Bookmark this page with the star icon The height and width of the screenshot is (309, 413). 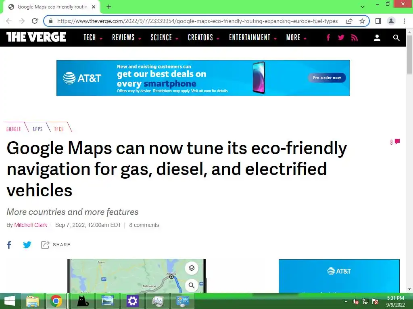click(362, 21)
